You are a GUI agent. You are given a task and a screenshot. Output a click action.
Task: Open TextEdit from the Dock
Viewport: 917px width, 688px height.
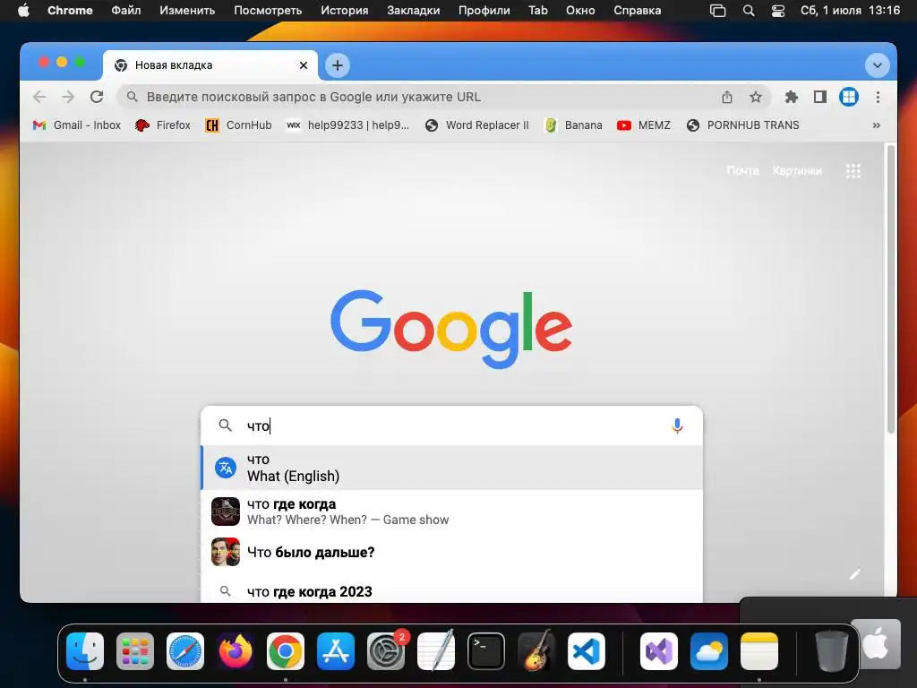[436, 651]
